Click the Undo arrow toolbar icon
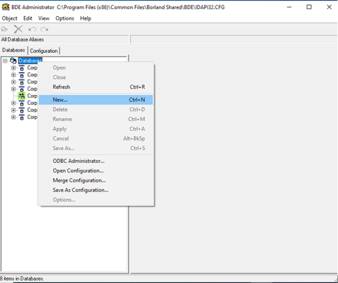Screen dimensions: 338x283 point(32,29)
